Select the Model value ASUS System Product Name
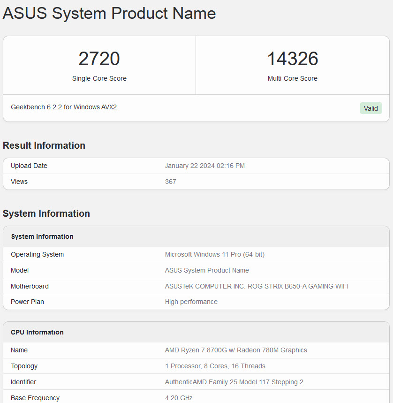This screenshot has width=393, height=403. pyautogui.click(x=207, y=270)
